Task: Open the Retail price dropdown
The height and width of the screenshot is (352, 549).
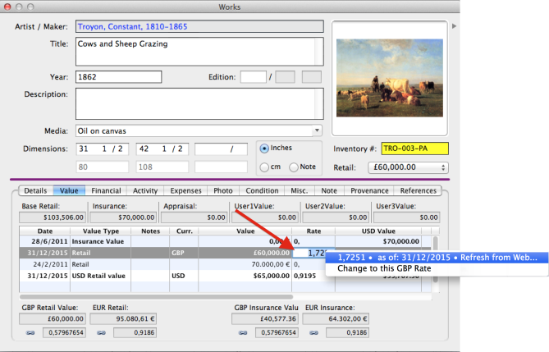Action: tap(406, 167)
